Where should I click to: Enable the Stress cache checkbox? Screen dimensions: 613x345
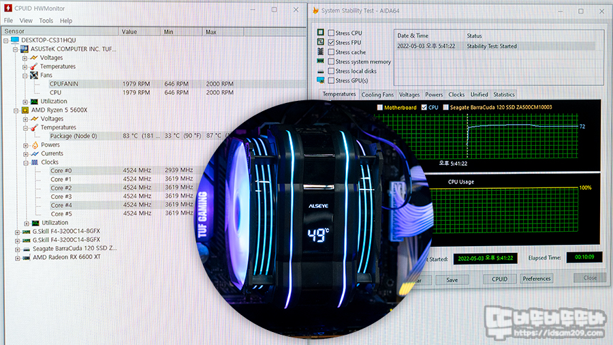(x=331, y=52)
